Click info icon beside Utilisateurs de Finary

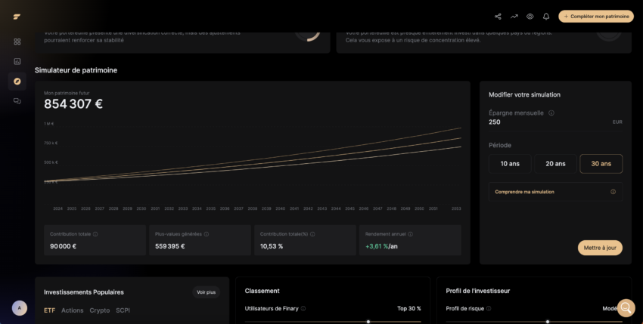[x=303, y=308]
